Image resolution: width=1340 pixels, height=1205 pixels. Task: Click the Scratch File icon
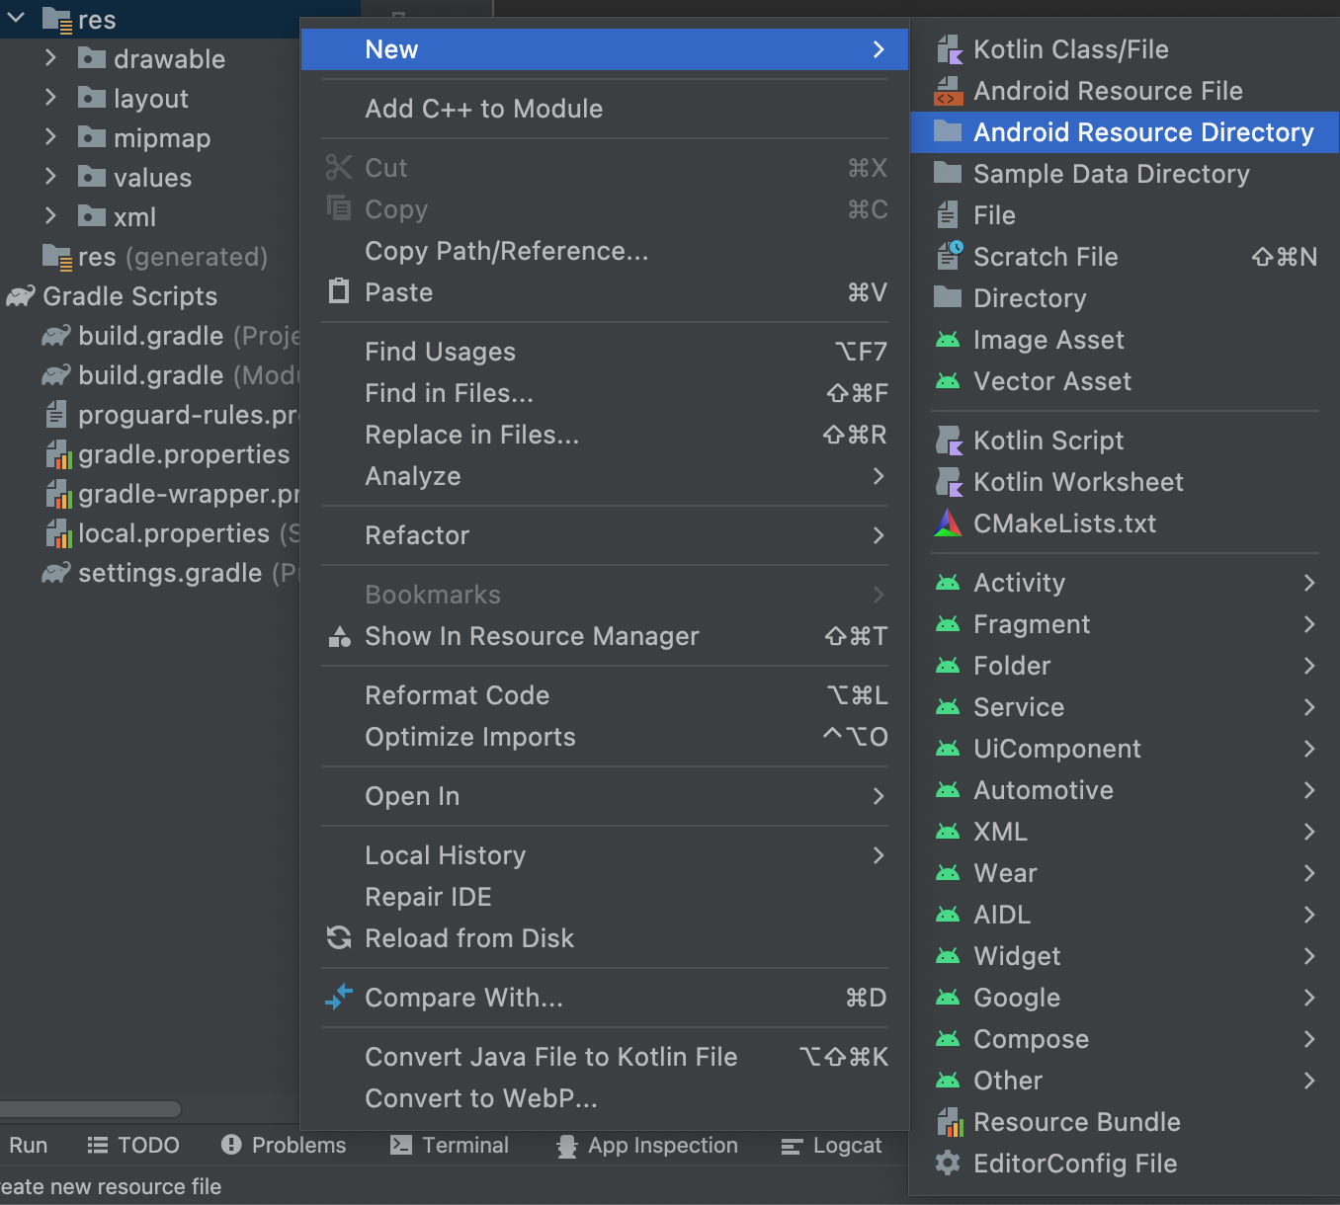pyautogui.click(x=949, y=256)
